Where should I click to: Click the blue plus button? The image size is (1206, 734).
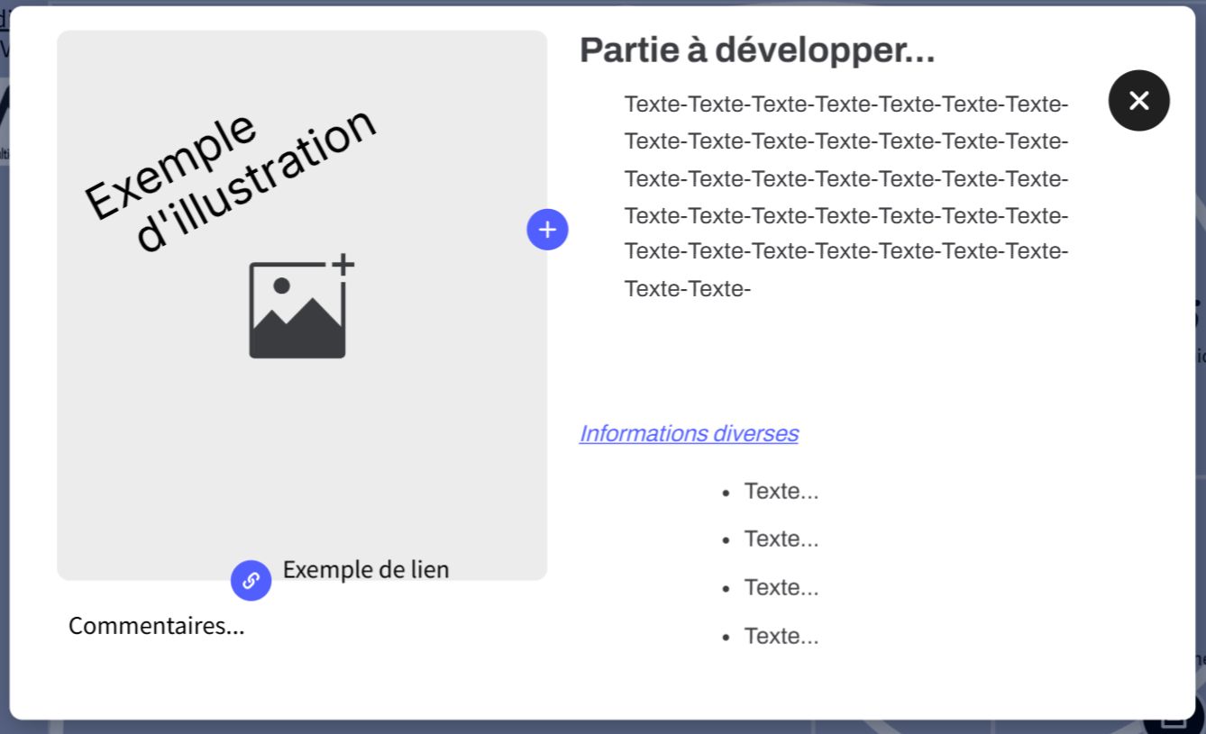[x=547, y=230]
